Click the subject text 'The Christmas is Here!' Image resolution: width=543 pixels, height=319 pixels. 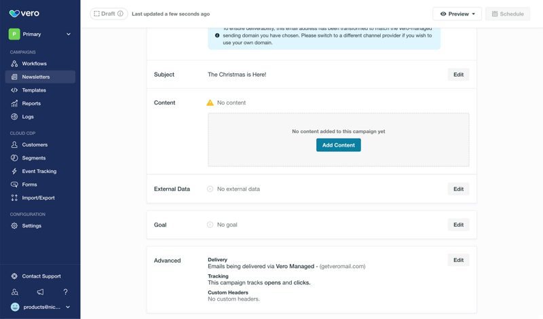[237, 75]
